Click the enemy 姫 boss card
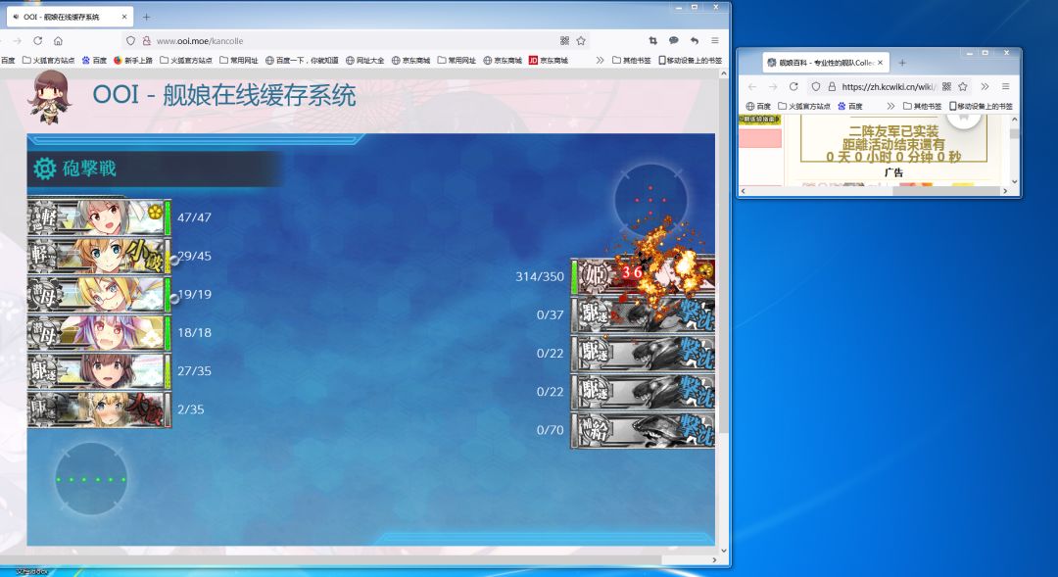The image size is (1058, 577). point(643,276)
